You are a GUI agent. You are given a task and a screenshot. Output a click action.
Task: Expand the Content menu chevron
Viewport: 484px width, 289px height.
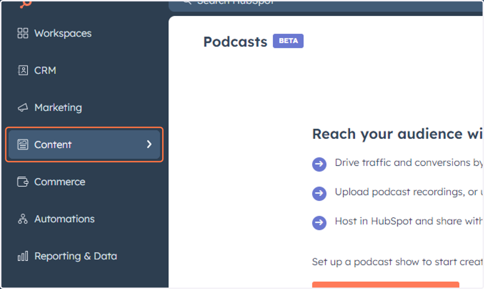tap(149, 144)
